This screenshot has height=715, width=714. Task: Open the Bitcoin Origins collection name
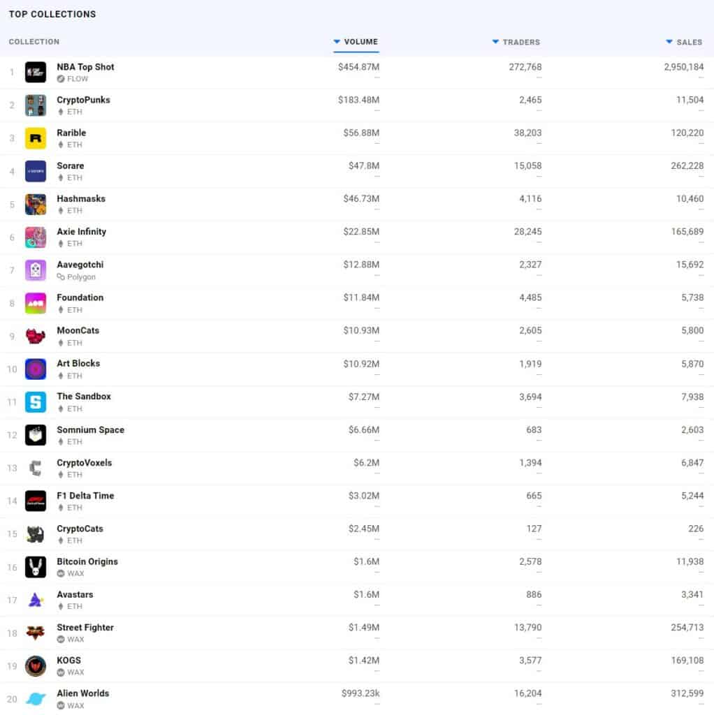pyautogui.click(x=87, y=561)
